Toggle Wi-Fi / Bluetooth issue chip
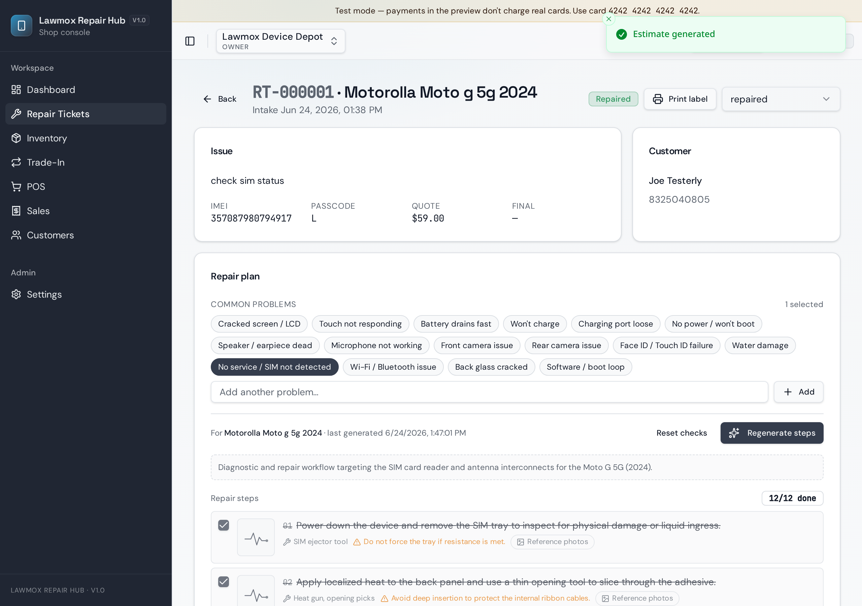The image size is (862, 606). pyautogui.click(x=393, y=367)
